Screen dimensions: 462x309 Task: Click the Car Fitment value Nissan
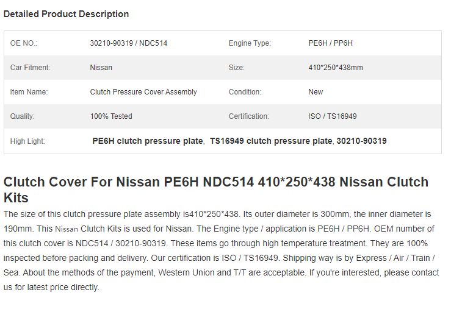(x=101, y=68)
